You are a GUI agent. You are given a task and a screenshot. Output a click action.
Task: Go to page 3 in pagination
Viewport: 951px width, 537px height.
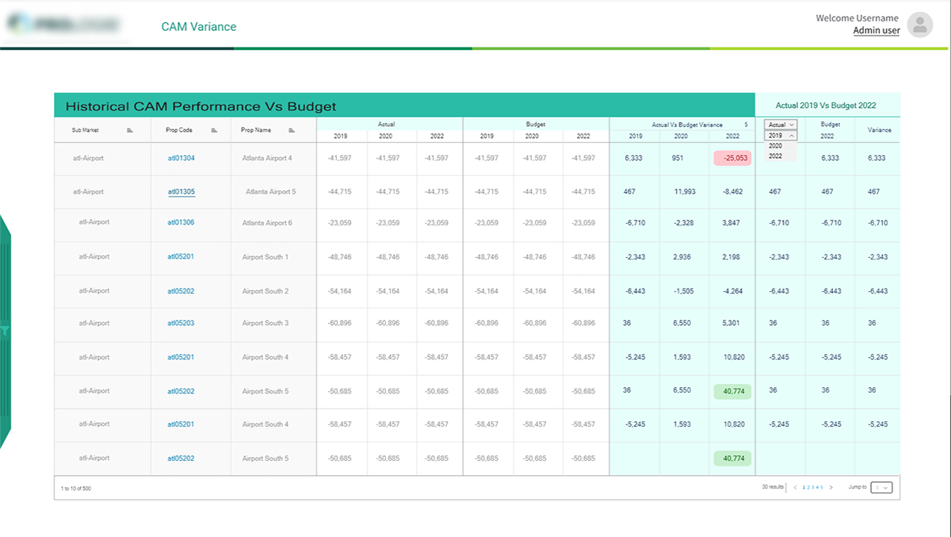click(x=812, y=488)
